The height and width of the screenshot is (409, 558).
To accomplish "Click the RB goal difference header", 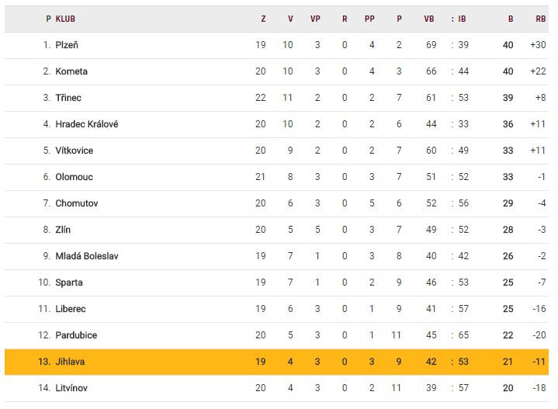I will point(540,19).
